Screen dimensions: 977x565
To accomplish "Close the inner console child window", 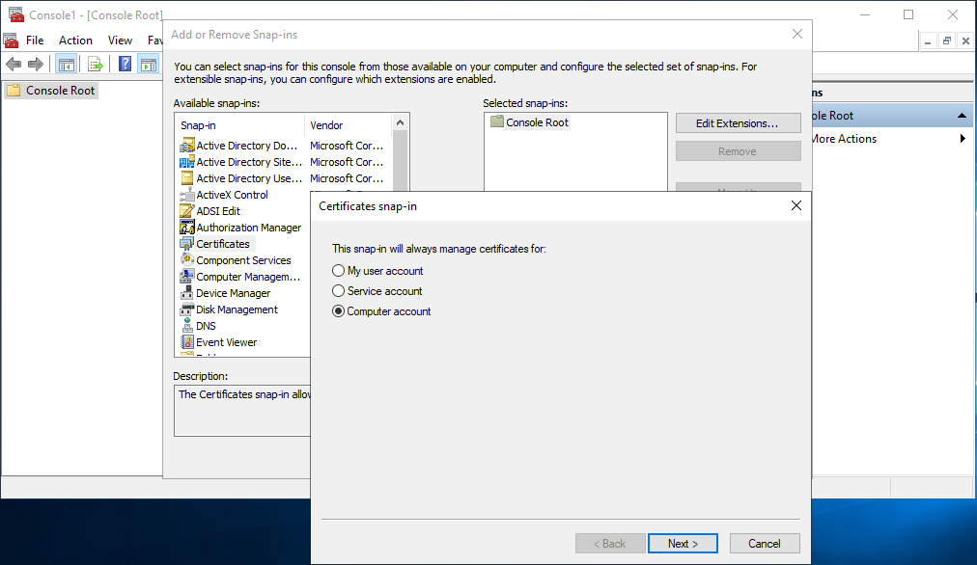I will point(965,41).
